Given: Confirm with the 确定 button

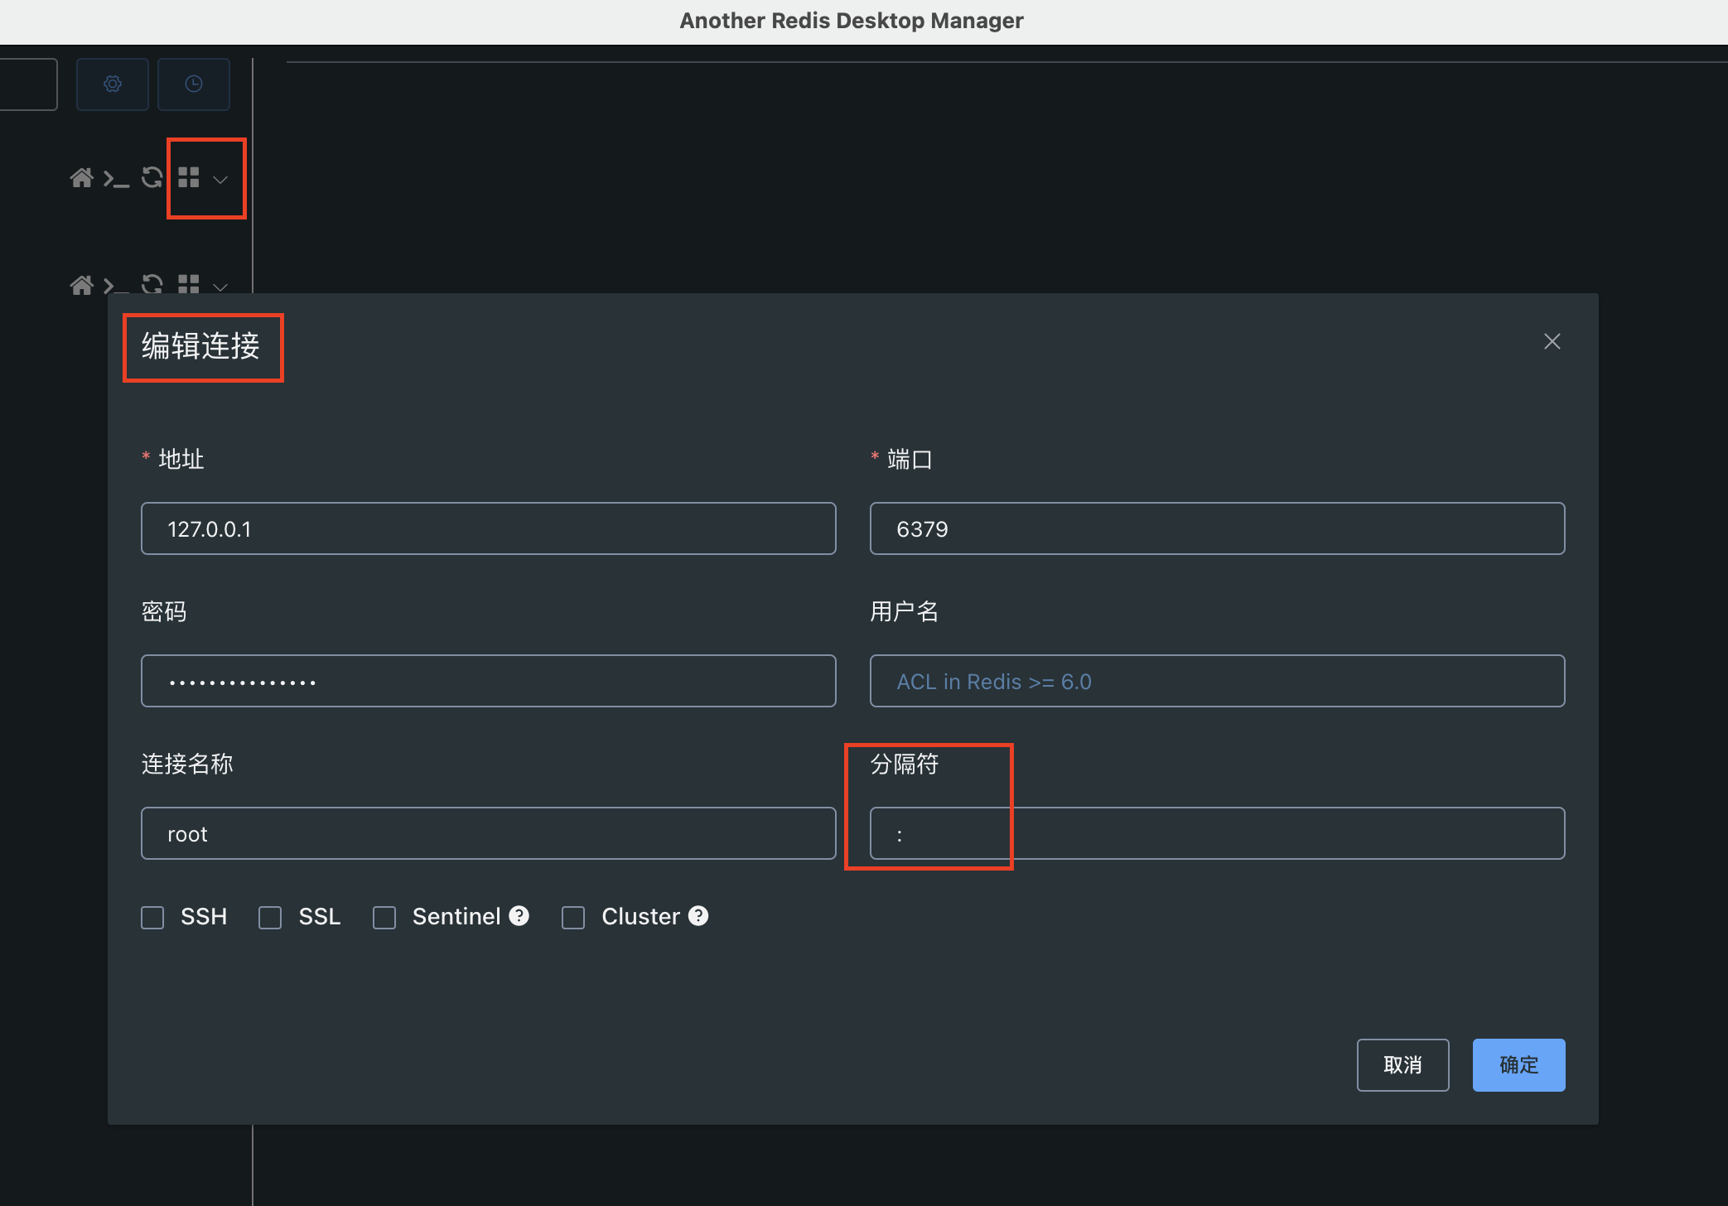Looking at the screenshot, I should click(x=1518, y=1064).
